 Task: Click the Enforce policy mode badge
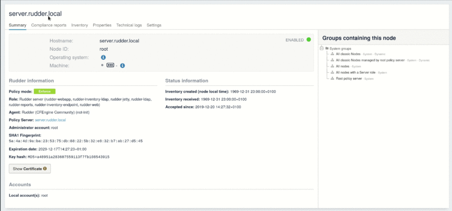pyautogui.click(x=45, y=91)
